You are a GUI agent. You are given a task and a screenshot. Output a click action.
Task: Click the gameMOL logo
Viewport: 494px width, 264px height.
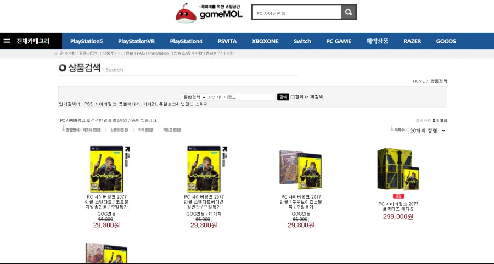pos(209,13)
